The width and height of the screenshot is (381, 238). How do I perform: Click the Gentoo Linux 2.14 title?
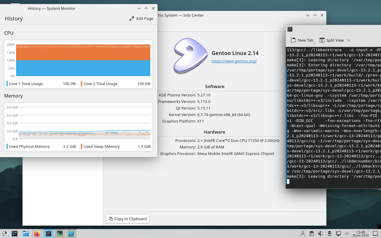[235, 53]
